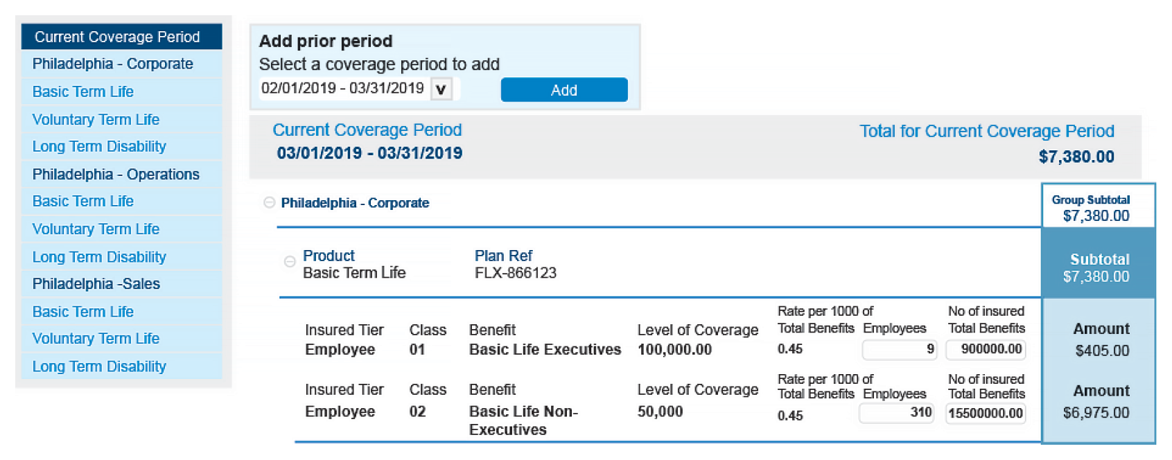Click the Total Benefits field showing 900000.00
Screen dimensions: 1172x460
click(x=986, y=349)
